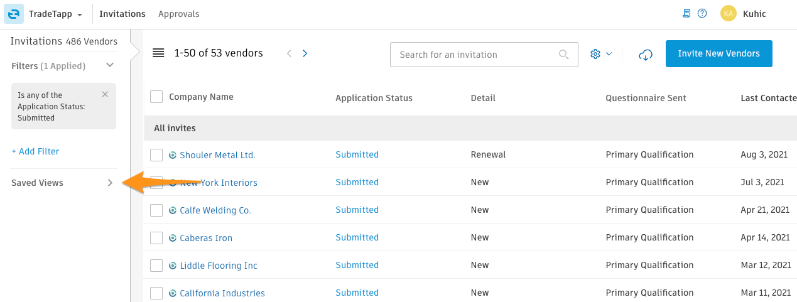797x302 pixels.
Task: Click the Detail column header
Action: (x=483, y=98)
